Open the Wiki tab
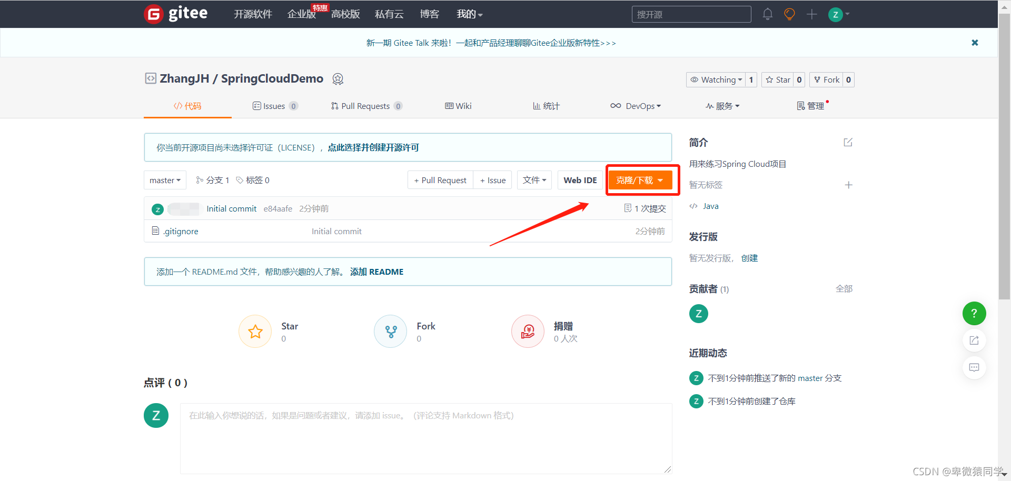 click(458, 106)
